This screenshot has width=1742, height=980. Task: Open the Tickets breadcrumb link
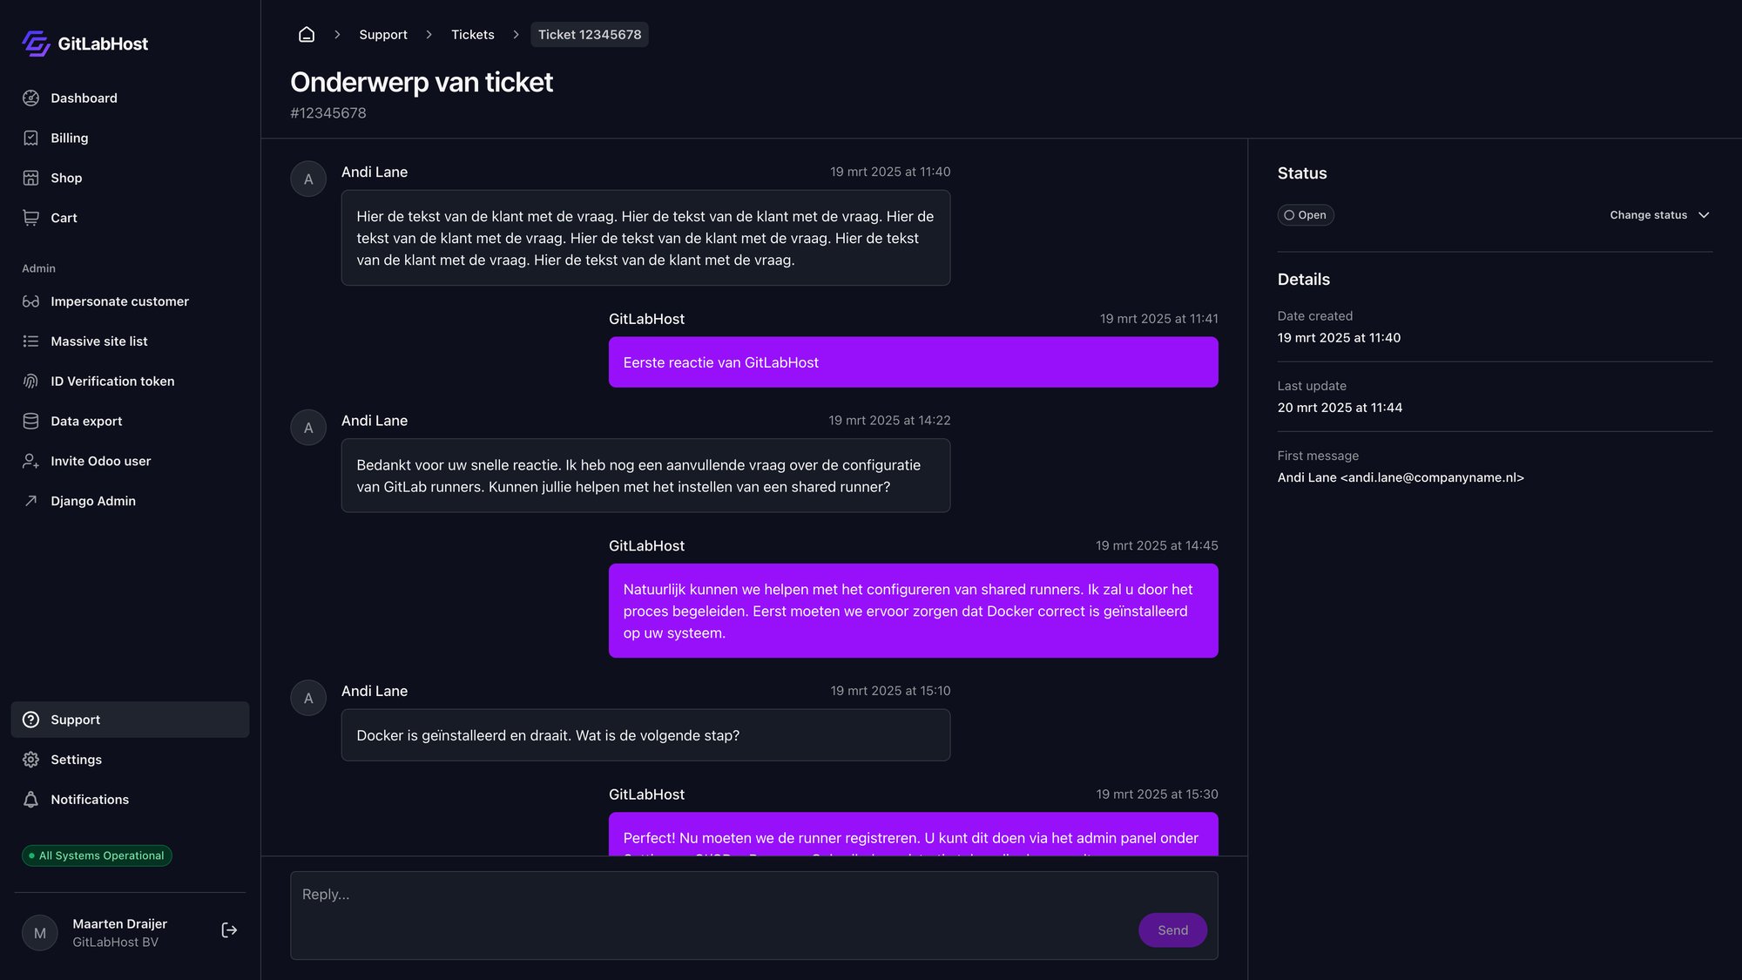tap(472, 34)
